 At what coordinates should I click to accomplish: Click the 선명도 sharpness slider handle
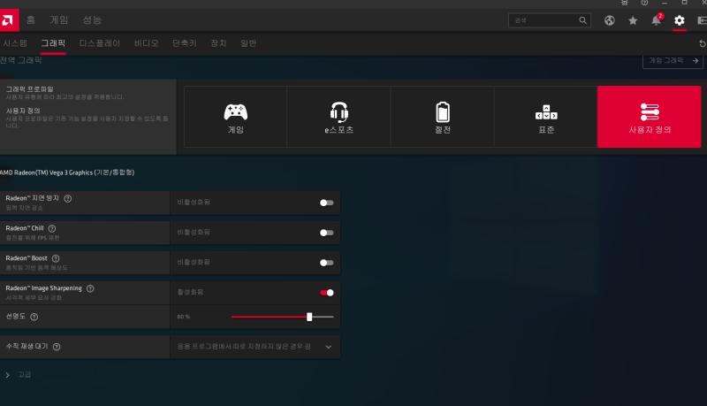click(309, 317)
